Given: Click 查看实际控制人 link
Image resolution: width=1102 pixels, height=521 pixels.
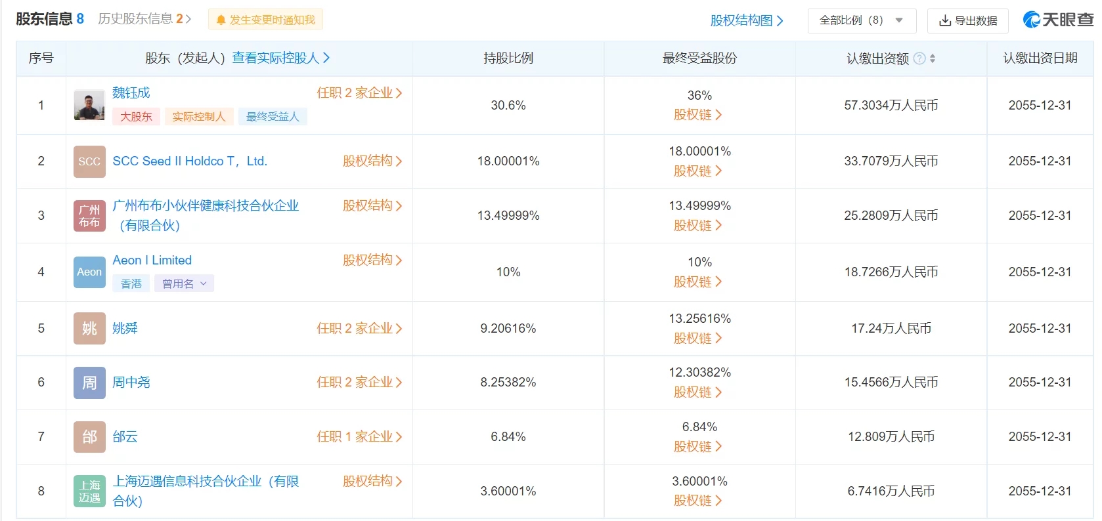Looking at the screenshot, I should click(281, 58).
